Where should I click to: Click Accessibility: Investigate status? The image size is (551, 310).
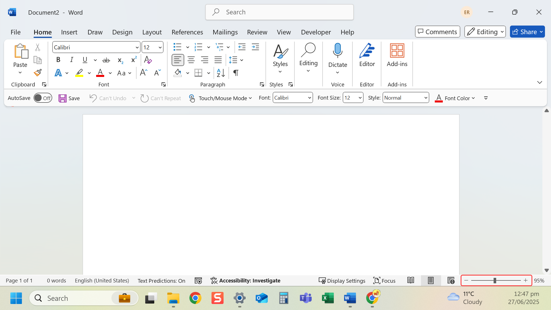point(245,280)
